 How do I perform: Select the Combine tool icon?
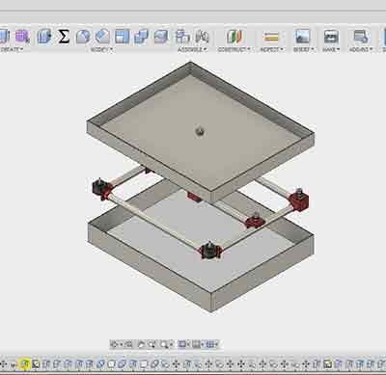pos(141,37)
